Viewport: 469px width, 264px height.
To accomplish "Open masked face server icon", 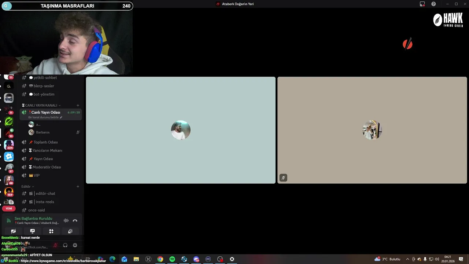I will click(9, 98).
